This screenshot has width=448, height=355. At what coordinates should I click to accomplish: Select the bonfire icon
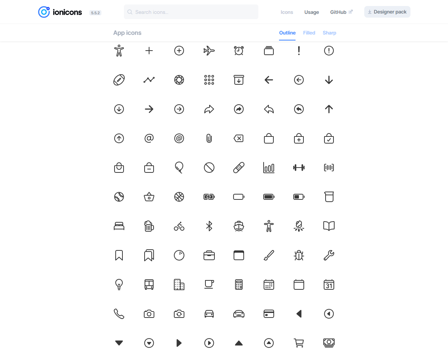[299, 226]
